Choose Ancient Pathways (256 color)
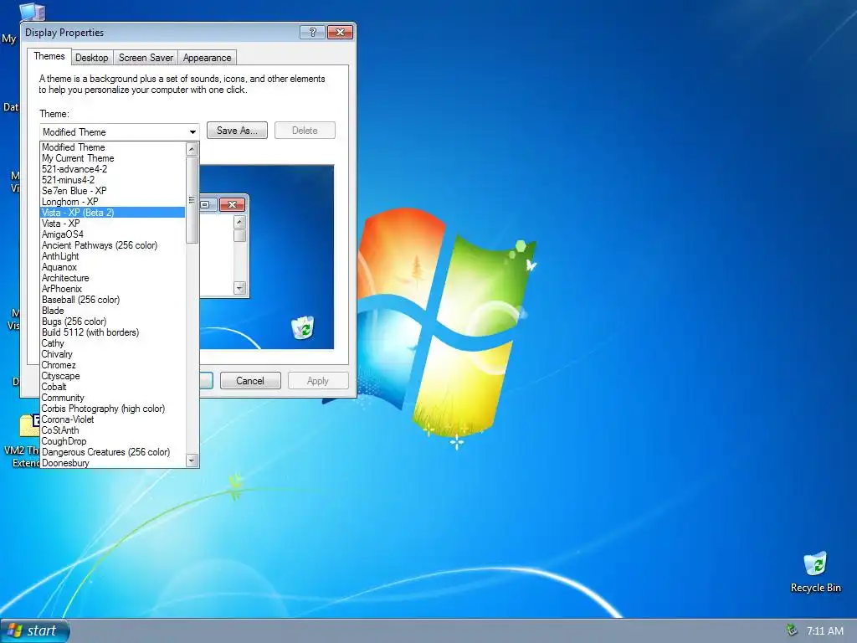The width and height of the screenshot is (857, 643). pyautogui.click(x=113, y=245)
